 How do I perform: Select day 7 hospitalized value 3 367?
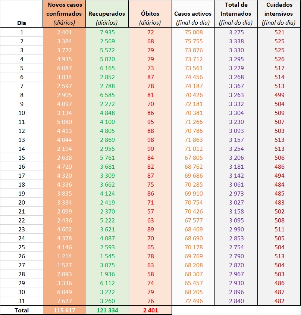236,86
